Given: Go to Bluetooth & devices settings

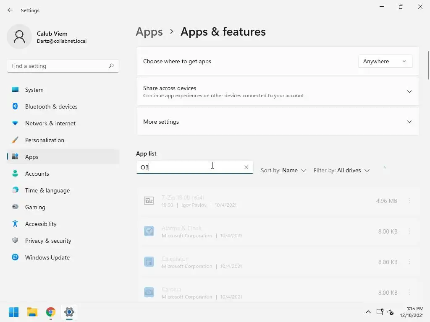Looking at the screenshot, I should 51,106.
